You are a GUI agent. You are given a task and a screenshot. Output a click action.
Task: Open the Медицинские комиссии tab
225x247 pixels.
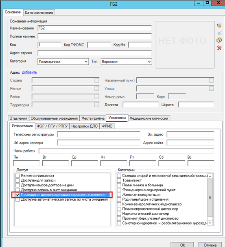pos(149,118)
